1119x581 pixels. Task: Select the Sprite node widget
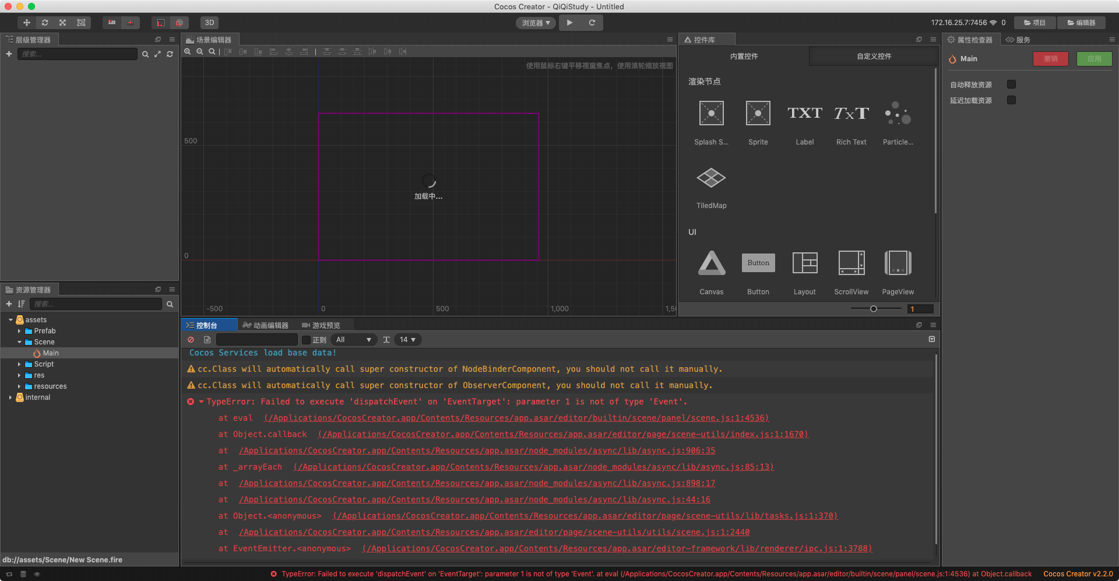click(758, 114)
